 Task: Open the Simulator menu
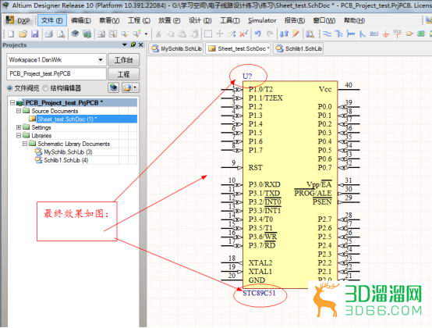pyautogui.click(x=262, y=20)
